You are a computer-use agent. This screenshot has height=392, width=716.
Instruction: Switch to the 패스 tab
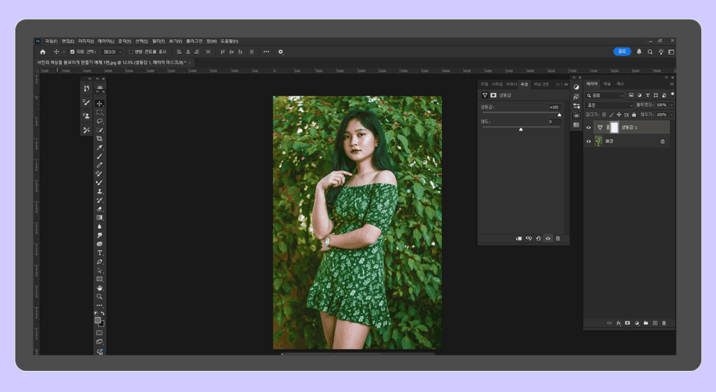[620, 84]
